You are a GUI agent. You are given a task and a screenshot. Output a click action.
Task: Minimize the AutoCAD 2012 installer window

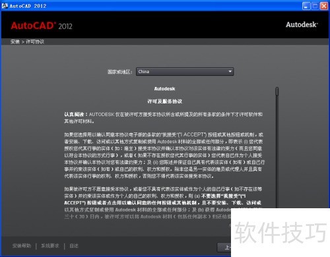(306, 6)
